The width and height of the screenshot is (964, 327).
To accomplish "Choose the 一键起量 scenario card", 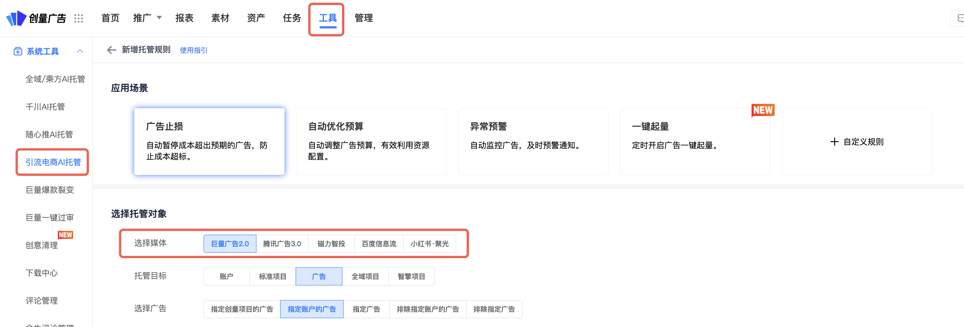I will tap(695, 142).
